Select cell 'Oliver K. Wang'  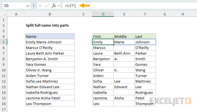(x=50, y=70)
